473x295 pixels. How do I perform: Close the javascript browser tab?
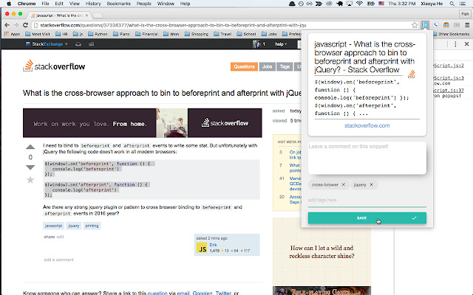87,15
